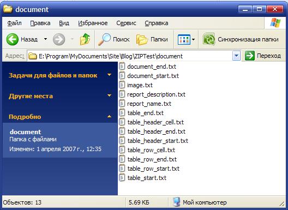This screenshot has height=210, width=288.
Task: Open the Вид menu
Action: tap(64, 23)
